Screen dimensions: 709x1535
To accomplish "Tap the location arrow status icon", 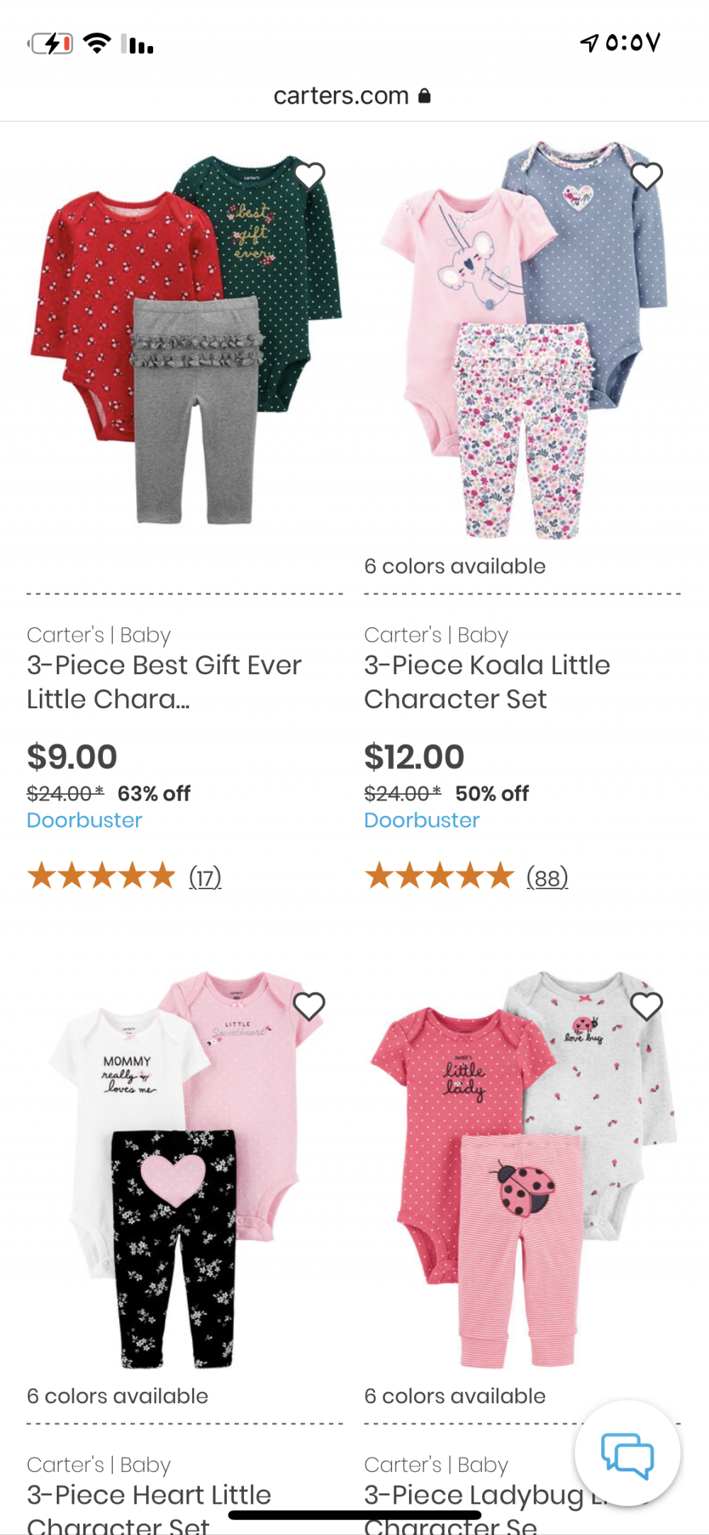I will [x=589, y=43].
